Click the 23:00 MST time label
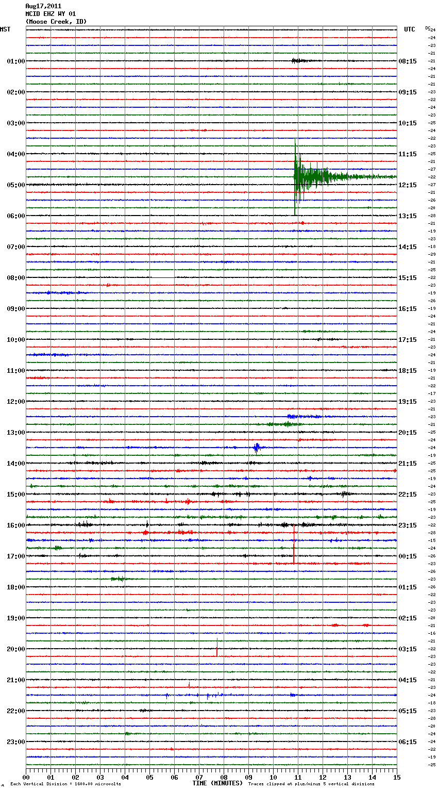Viewport: 438px width, 791px height. tap(16, 742)
